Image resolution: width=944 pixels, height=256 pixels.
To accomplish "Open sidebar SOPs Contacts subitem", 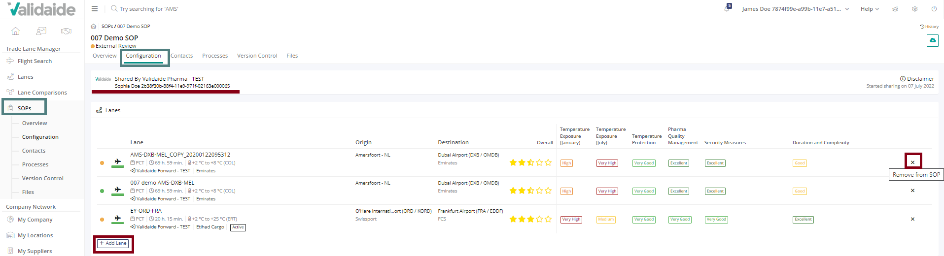I will tap(34, 151).
